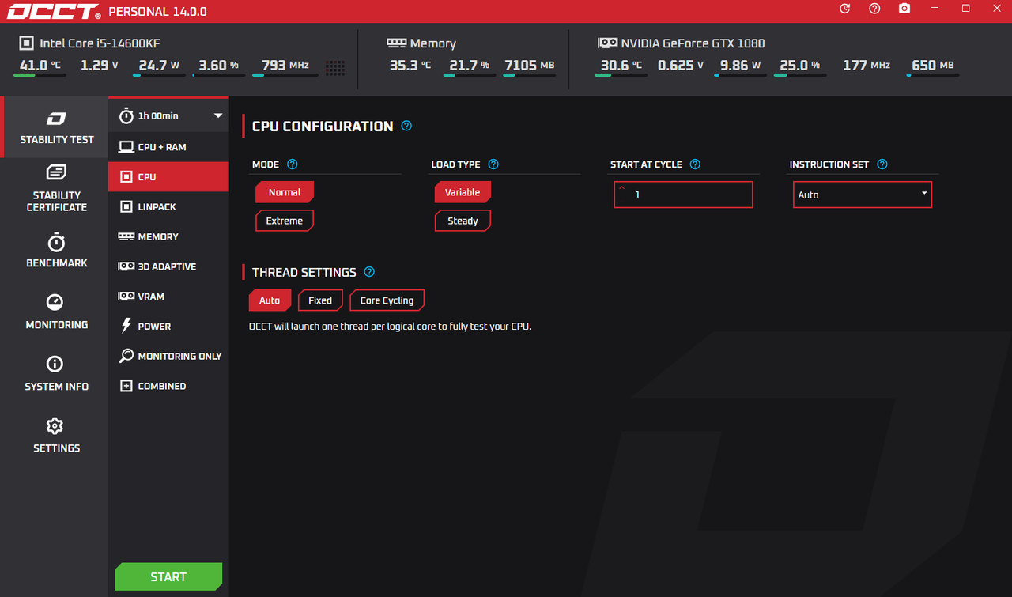This screenshot has height=597, width=1012.
Task: Click the GPU usage 25.0 % bar
Action: click(x=799, y=76)
